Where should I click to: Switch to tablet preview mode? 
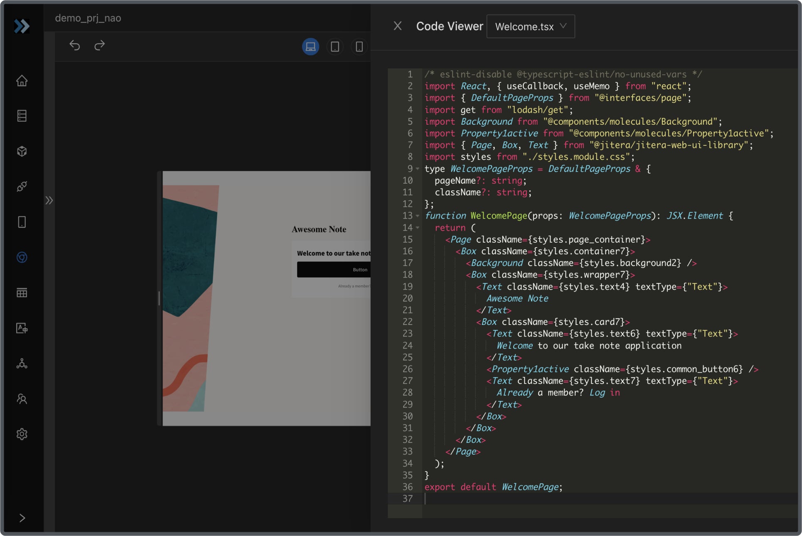point(335,47)
